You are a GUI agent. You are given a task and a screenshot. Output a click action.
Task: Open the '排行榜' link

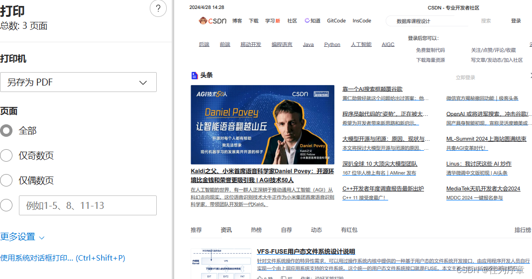tap(523, 230)
